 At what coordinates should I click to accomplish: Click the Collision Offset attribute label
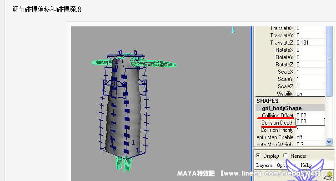(277, 115)
